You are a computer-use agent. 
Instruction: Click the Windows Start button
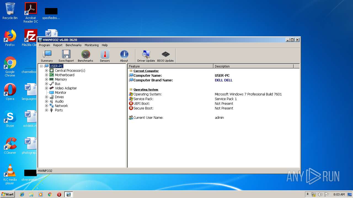(7, 194)
